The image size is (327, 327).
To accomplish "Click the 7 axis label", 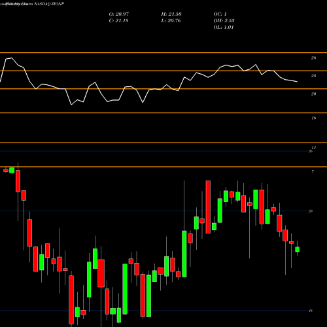I will [313, 172].
